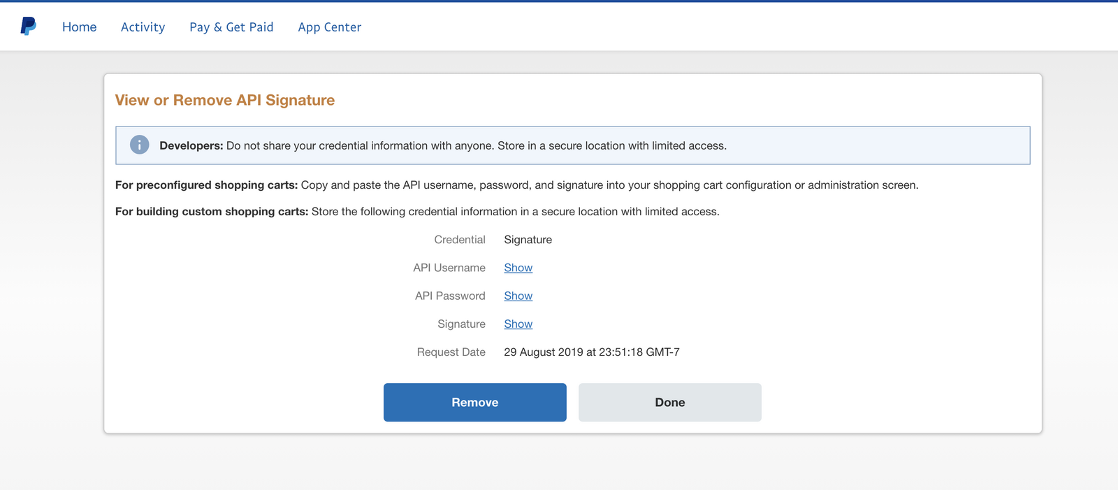Click the request date 29 August 2019 value
The height and width of the screenshot is (490, 1118).
point(591,352)
